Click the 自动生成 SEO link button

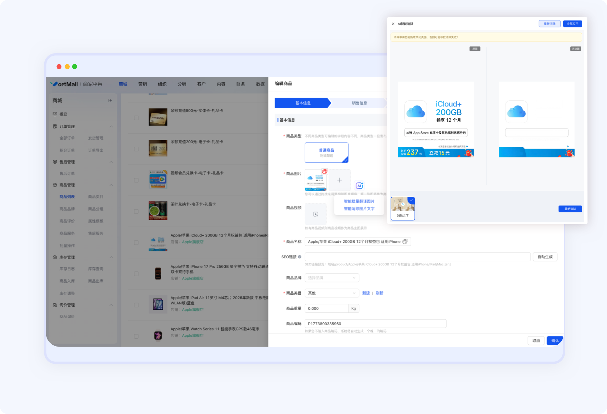tap(545, 257)
